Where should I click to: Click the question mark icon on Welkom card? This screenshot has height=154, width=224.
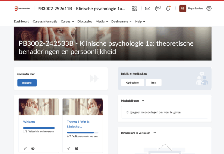[x=33, y=148]
